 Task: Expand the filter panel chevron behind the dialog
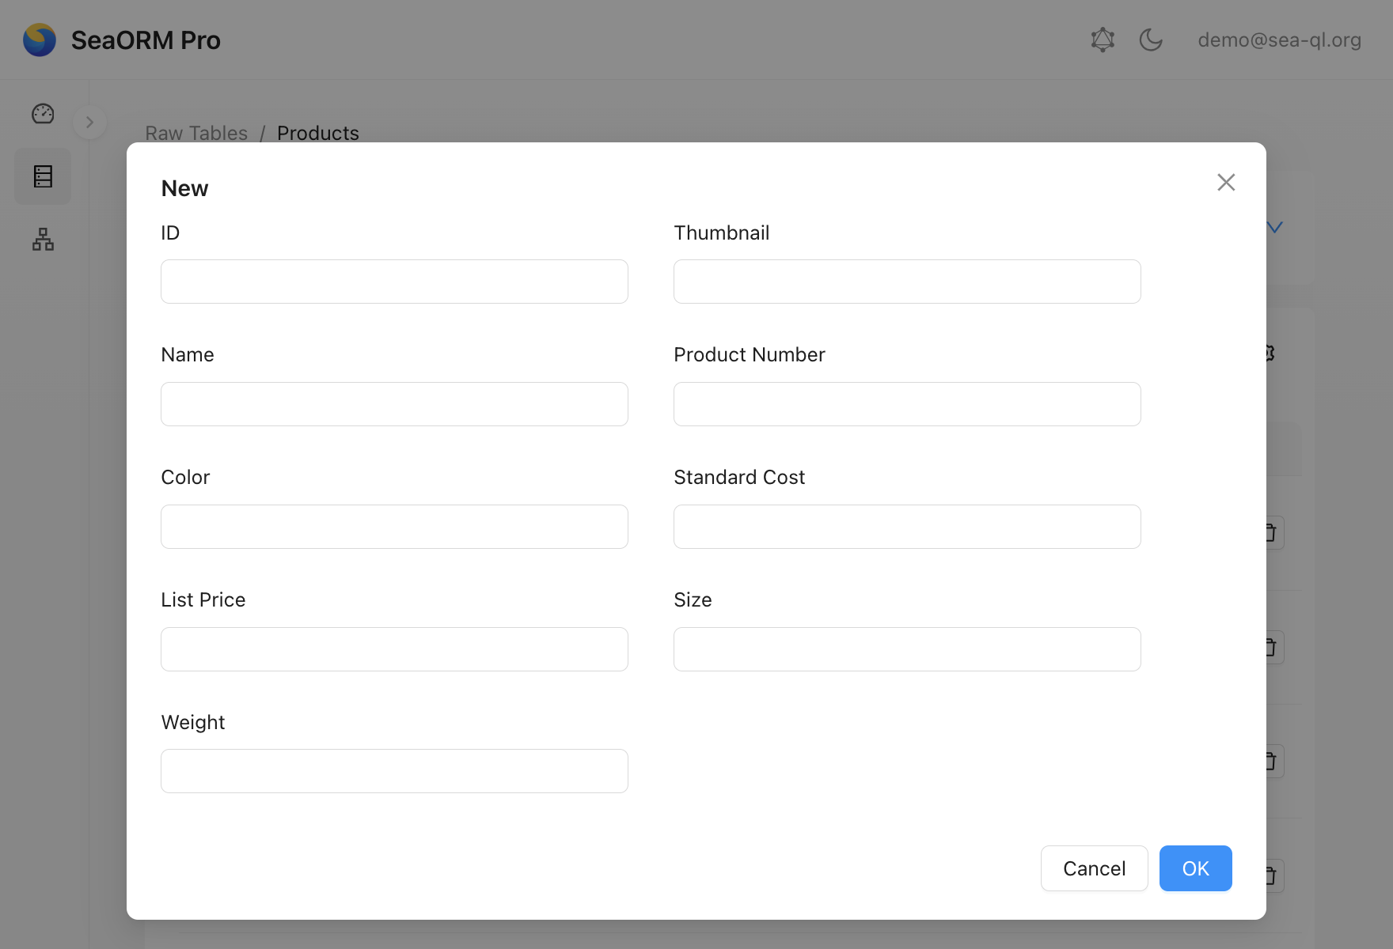[1274, 228]
